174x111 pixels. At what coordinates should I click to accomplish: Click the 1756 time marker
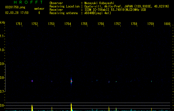(101, 24)
